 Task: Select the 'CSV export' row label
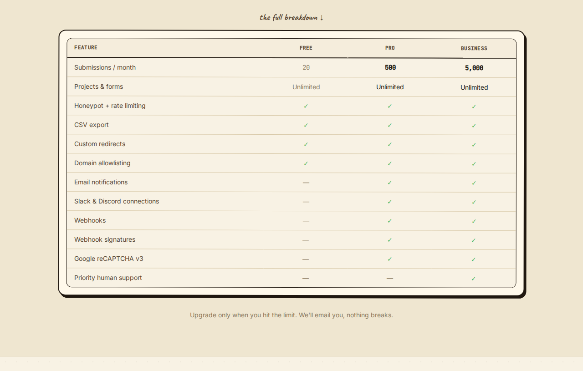pos(92,125)
